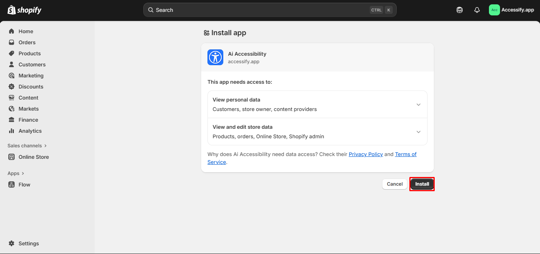Expand the Sales channels list

27,145
